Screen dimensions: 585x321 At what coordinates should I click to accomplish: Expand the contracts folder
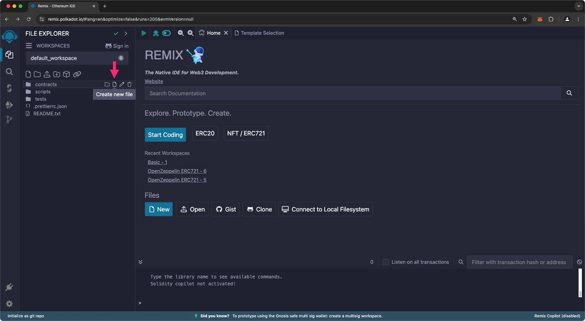pos(46,84)
